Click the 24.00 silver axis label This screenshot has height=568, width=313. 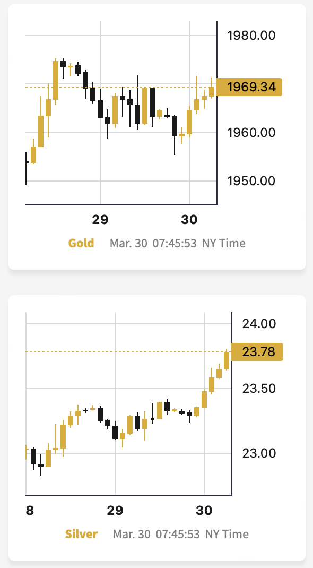pos(259,323)
